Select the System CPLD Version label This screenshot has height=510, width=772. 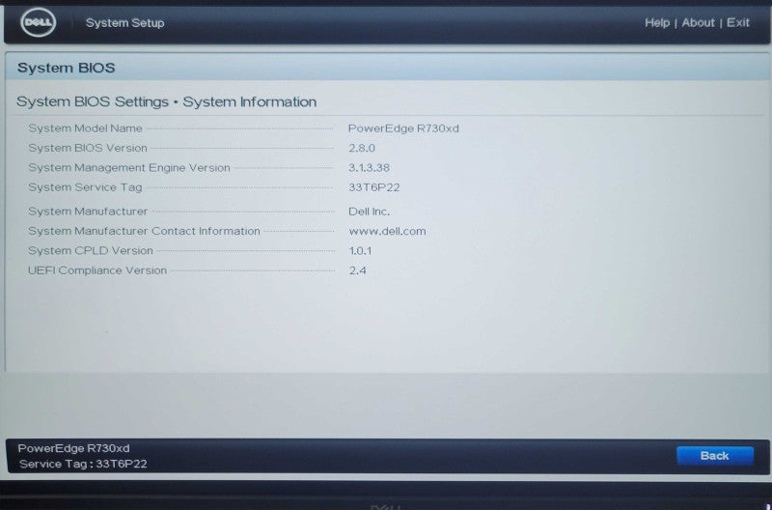point(91,251)
